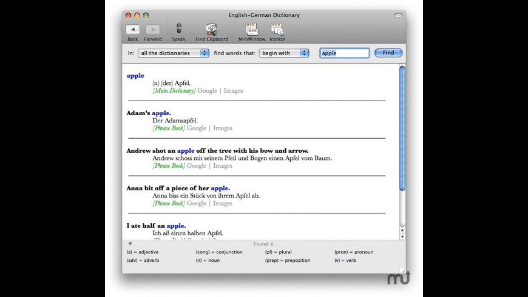Click the toolbar toggle pill in title bar
Screen dimensions: 528x297
click(398, 16)
